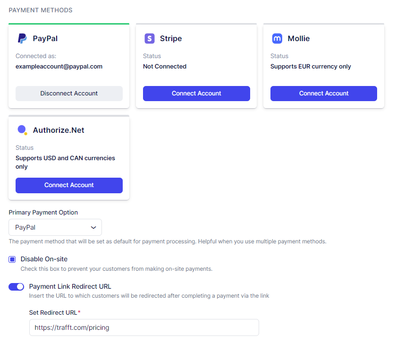This screenshot has width=396, height=344.
Task: Click the Payment Link Redirect URL label
Action: click(70, 286)
